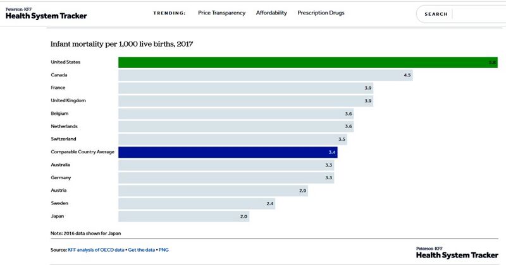Viewport: 506px width, 265px height.
Task: Click the Sweden bar showing 2.4
Action: pyautogui.click(x=196, y=204)
